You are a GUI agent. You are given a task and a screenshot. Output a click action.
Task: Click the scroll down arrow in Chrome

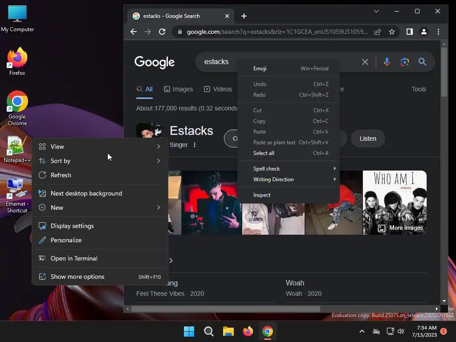[444, 301]
